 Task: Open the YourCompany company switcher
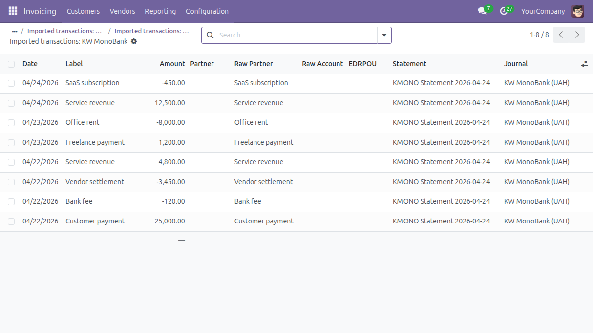[x=543, y=11]
